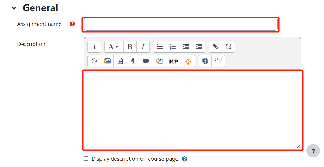Record video with camera icon
The image size is (324, 167).
click(x=146, y=61)
